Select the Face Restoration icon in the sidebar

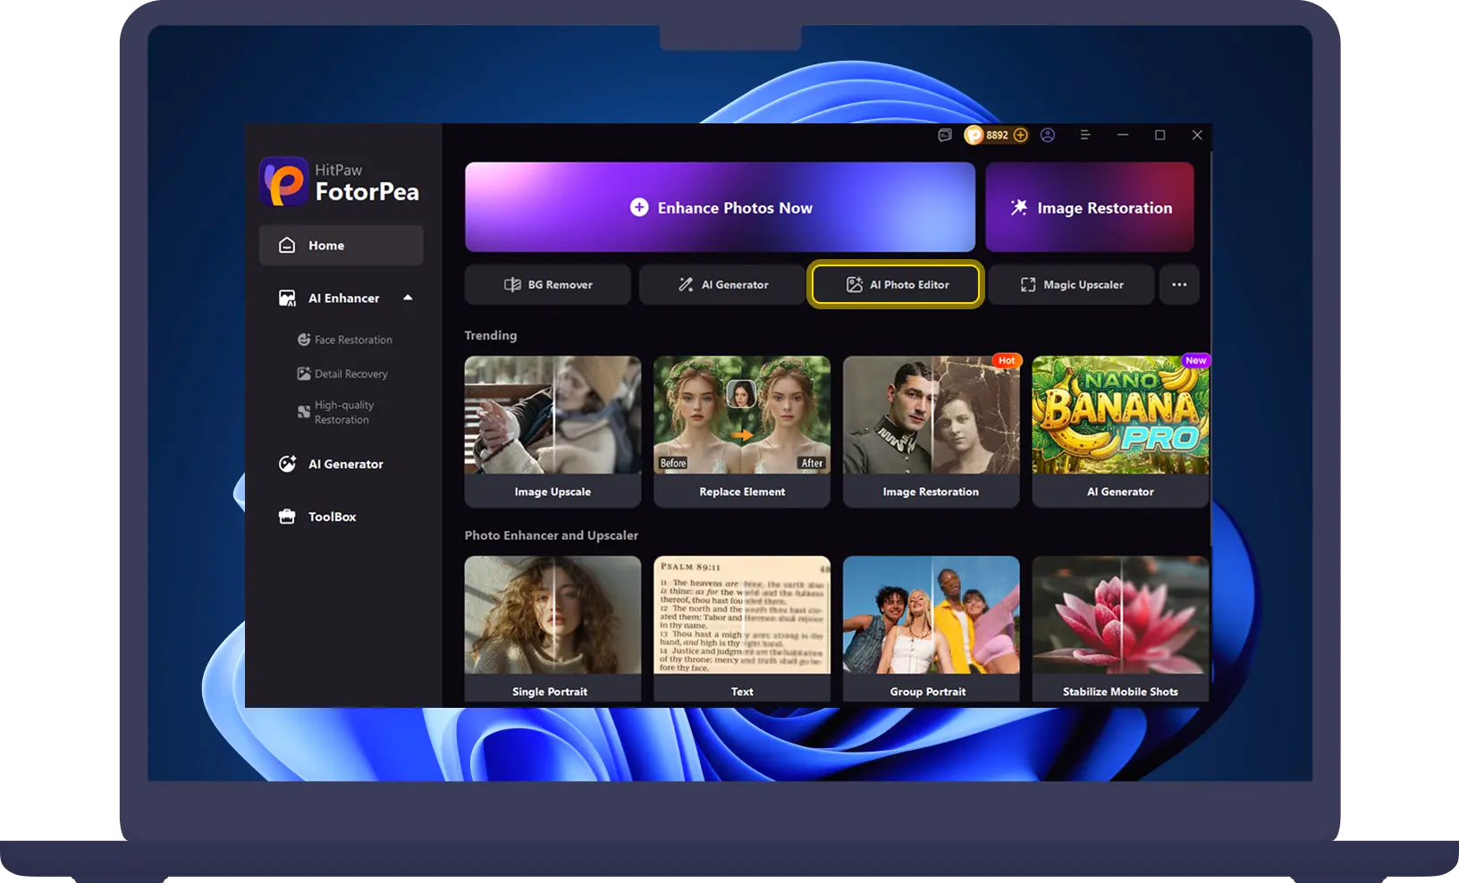(304, 340)
